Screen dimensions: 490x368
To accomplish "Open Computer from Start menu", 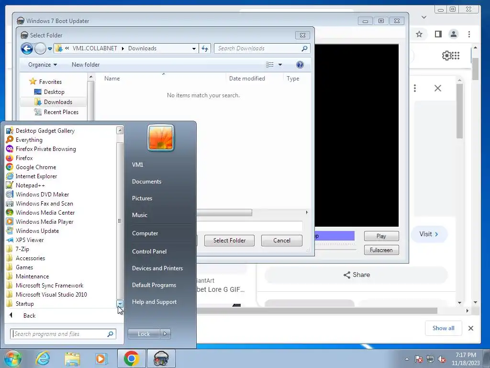I will click(x=145, y=233).
